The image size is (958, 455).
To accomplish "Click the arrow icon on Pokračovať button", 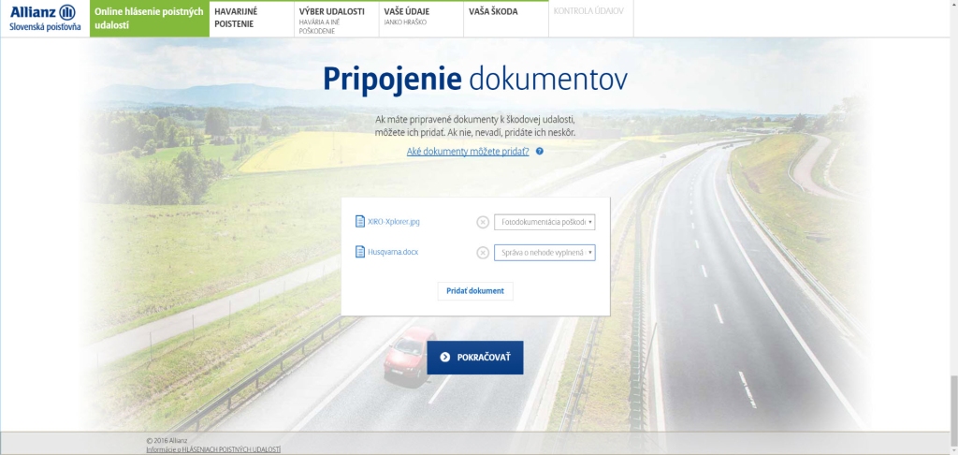I will point(445,358).
